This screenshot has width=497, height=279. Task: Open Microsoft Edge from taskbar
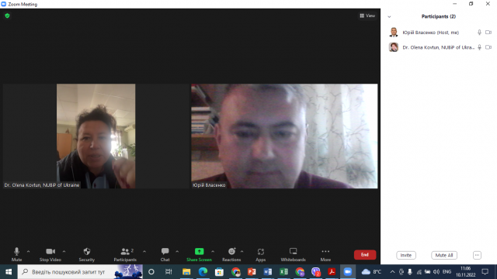(203, 272)
